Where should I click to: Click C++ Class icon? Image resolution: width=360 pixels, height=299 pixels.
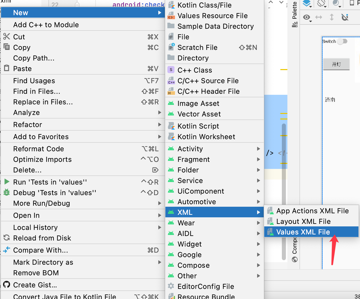pos(171,70)
